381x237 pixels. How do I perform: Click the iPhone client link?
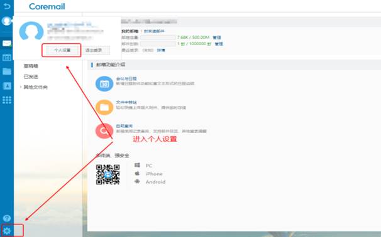click(x=154, y=174)
